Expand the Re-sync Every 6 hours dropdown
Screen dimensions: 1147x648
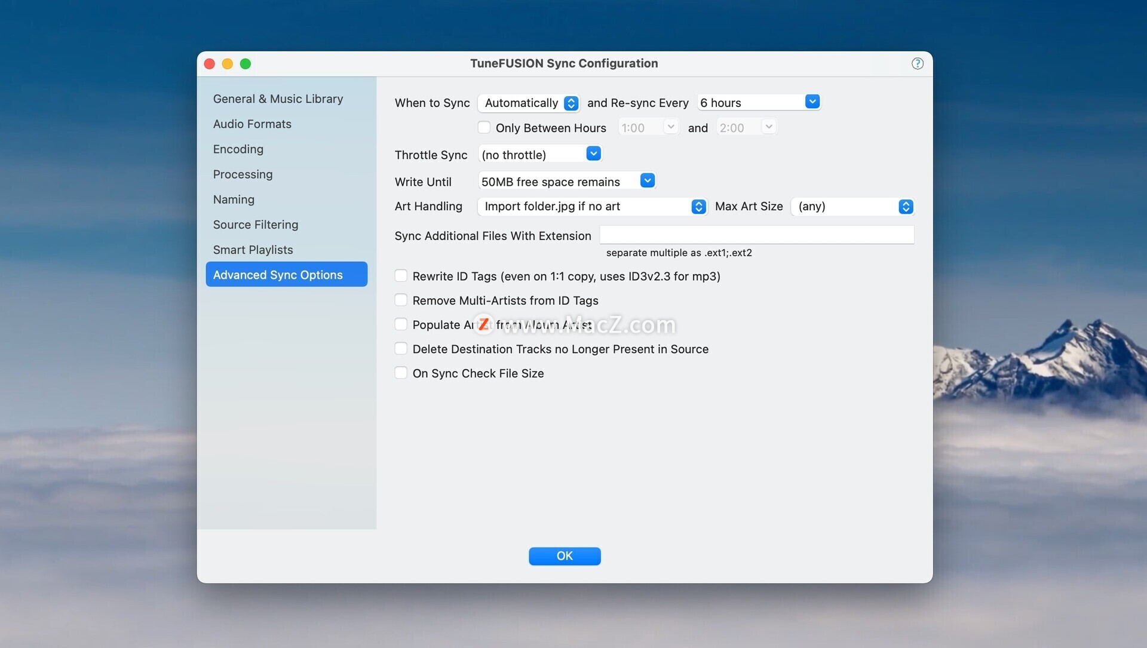tap(759, 103)
